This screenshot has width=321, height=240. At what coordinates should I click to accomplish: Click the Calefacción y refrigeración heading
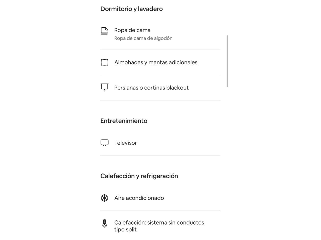[139, 176]
